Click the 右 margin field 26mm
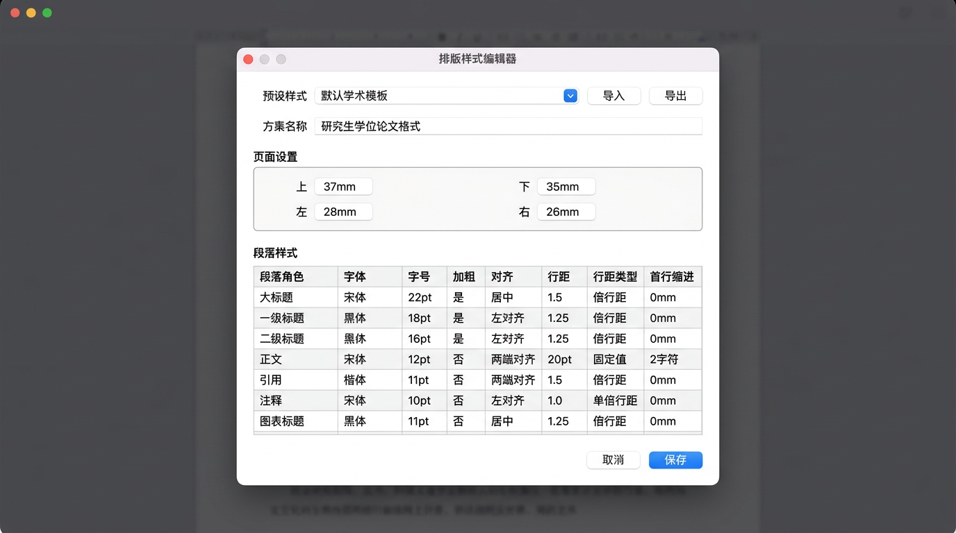956x533 pixels. pos(566,212)
